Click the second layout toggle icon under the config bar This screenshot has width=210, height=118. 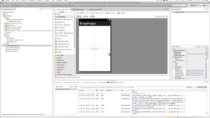point(80,16)
